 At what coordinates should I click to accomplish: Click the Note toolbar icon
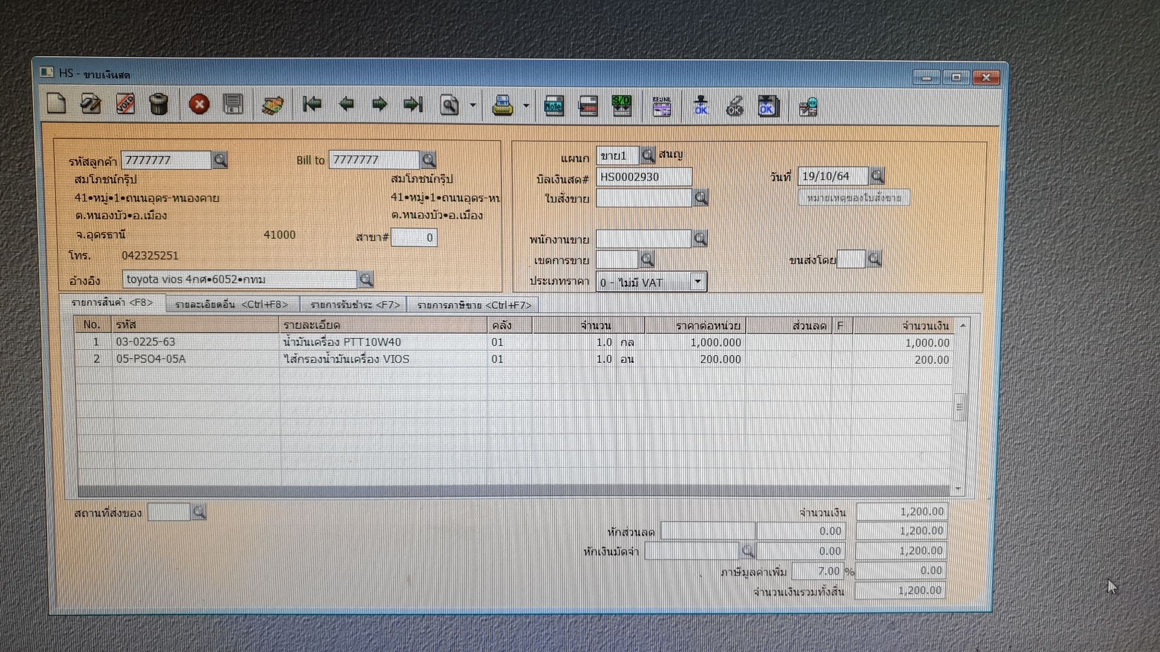pyautogui.click(x=554, y=106)
